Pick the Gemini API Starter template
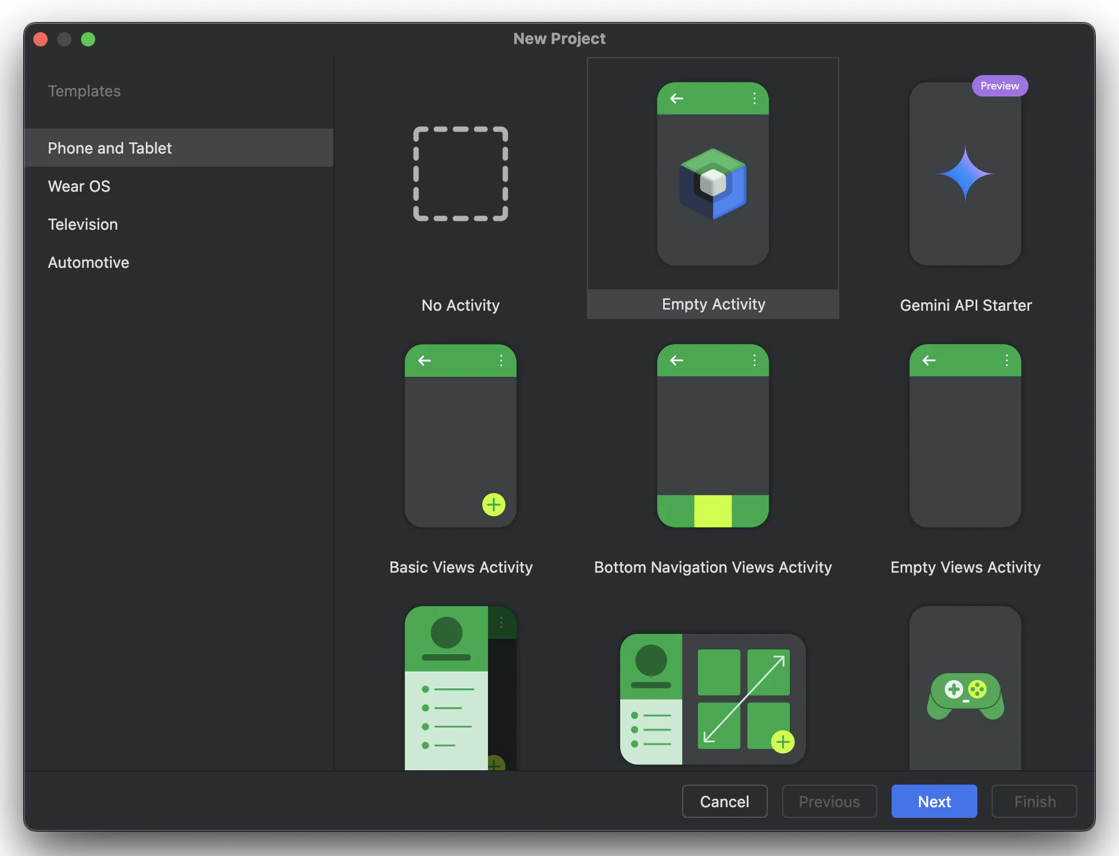Image resolution: width=1119 pixels, height=856 pixels. pos(965,174)
